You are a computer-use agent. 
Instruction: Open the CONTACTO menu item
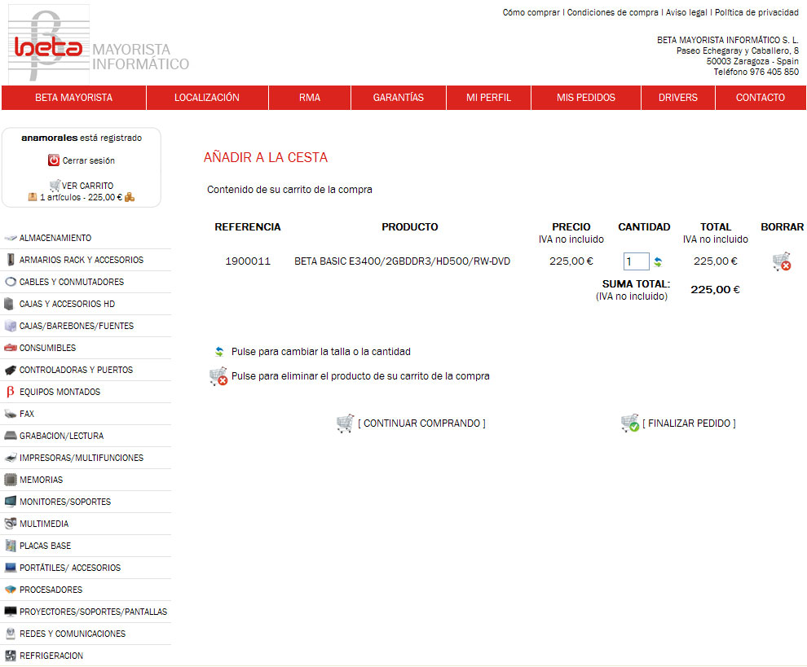(761, 98)
